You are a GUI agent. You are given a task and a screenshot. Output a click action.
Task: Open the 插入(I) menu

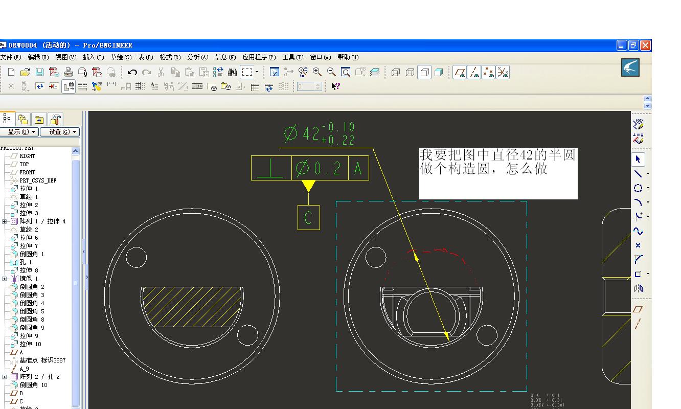[94, 57]
